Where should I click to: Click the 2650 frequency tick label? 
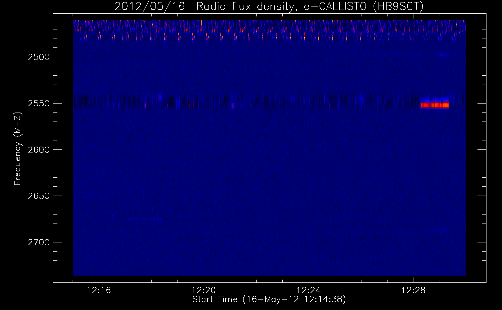[39, 196]
